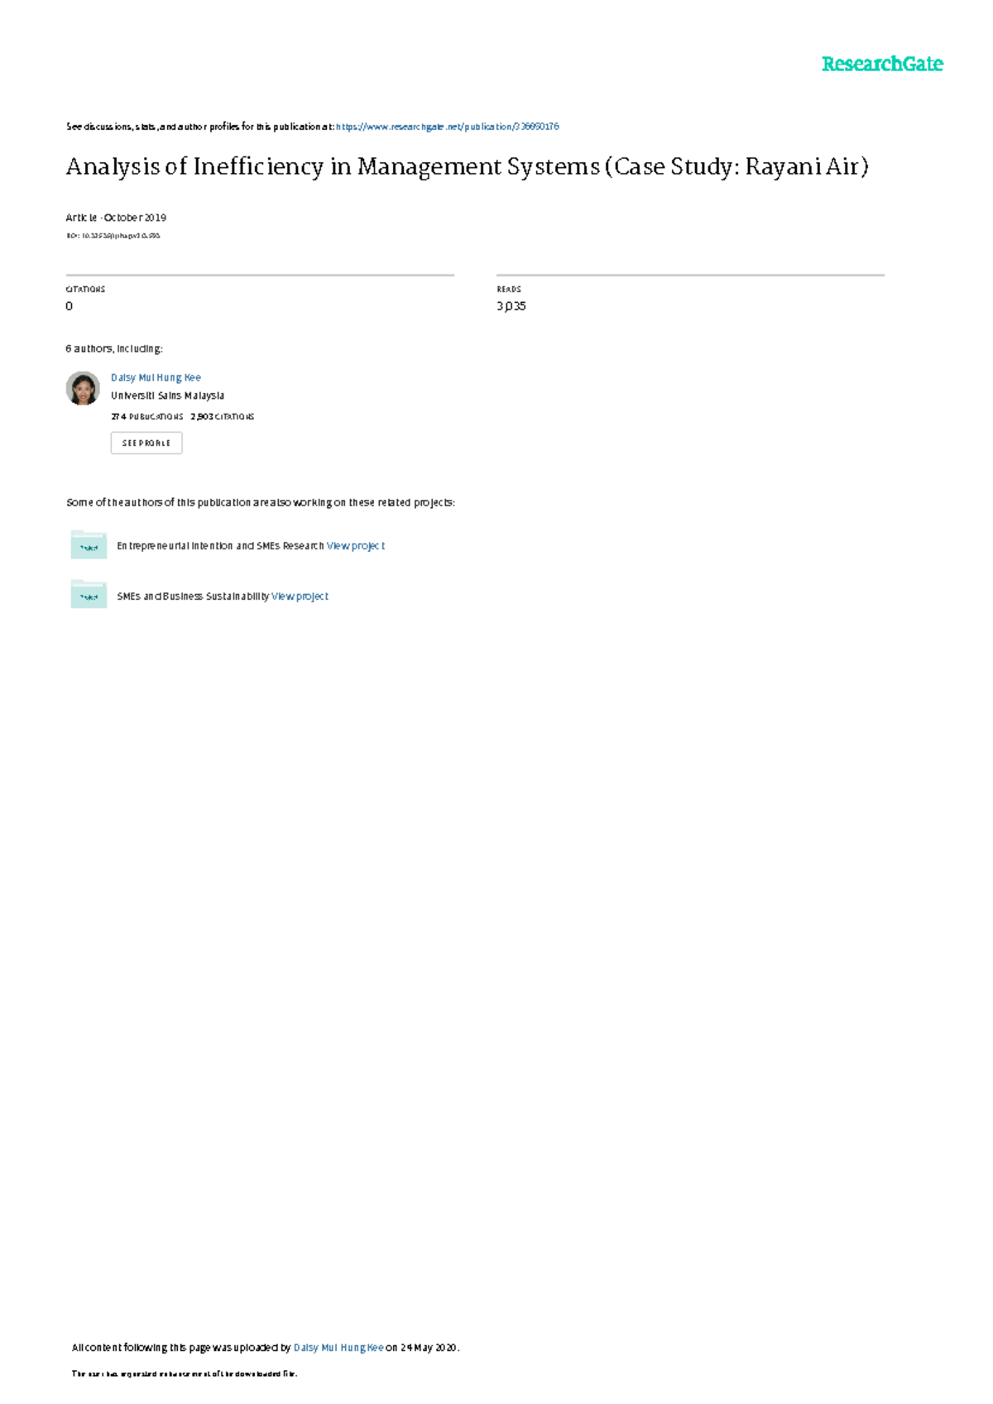993x1404 pixels.
Task: Click folder icon for Entrepreneurial Intention project
Action: pos(89,546)
